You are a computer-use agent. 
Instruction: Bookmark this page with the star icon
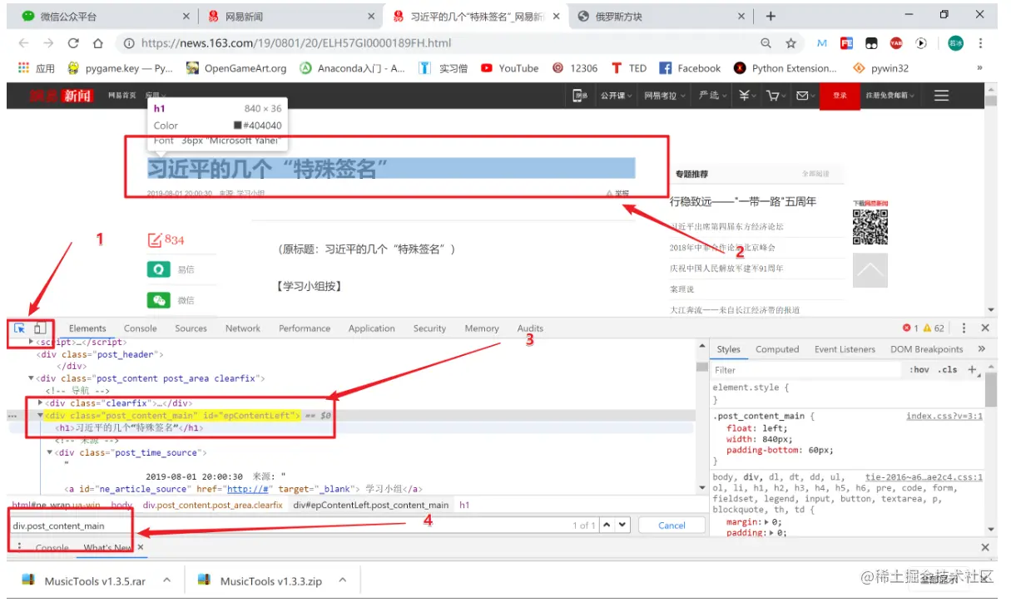click(790, 43)
